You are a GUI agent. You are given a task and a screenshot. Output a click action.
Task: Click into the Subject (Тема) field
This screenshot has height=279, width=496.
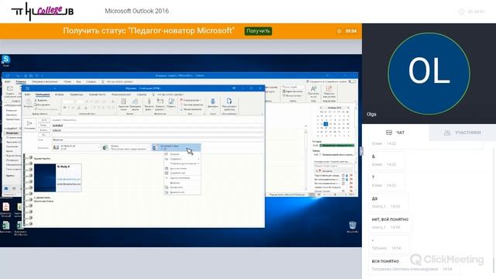coord(157,139)
